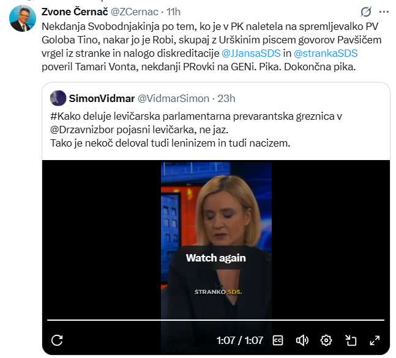This screenshot has height=358, width=396.
Task: Click the Zvone Černač display name
Action: [75, 12]
